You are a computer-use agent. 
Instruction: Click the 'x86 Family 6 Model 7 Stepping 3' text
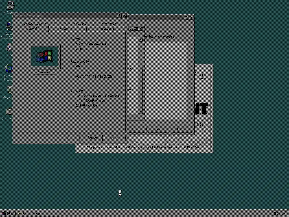click(98, 96)
